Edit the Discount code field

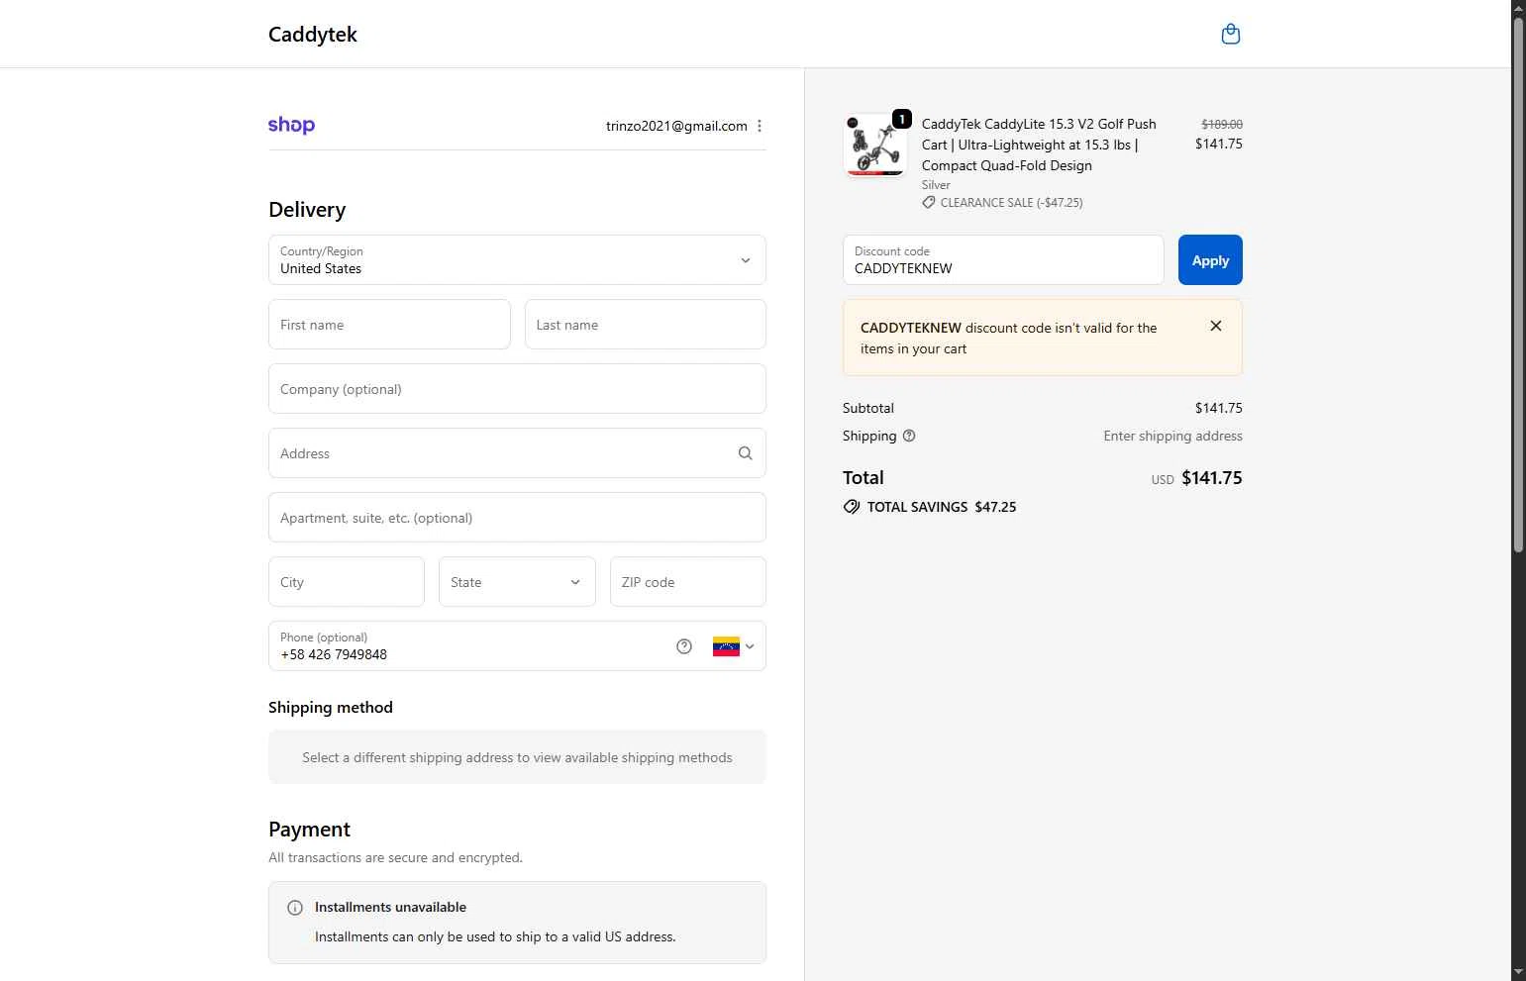[x=1003, y=260]
